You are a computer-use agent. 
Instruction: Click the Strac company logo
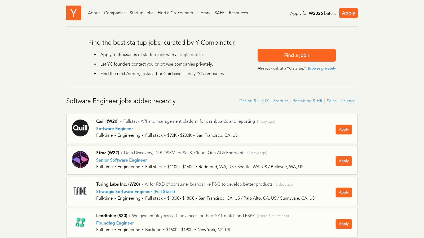coord(80,159)
